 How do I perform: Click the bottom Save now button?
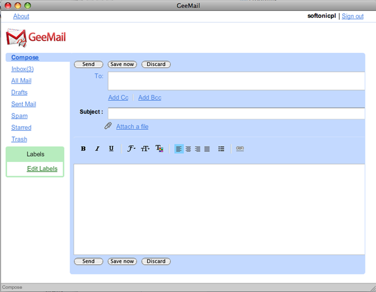122,261
